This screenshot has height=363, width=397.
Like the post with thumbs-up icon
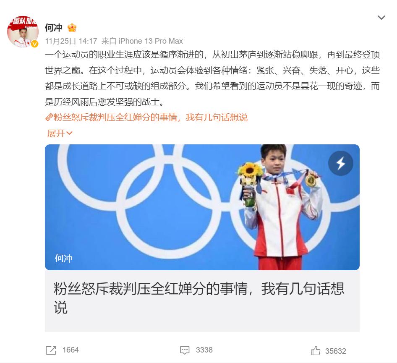(x=316, y=350)
